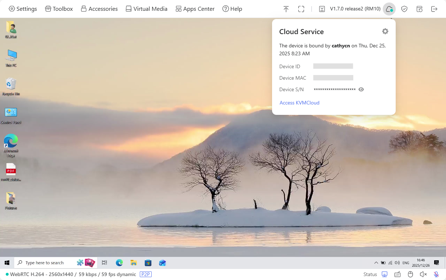Enter fullscreen mode from the top toolbar
The width and height of the screenshot is (446, 280).
[301, 9]
